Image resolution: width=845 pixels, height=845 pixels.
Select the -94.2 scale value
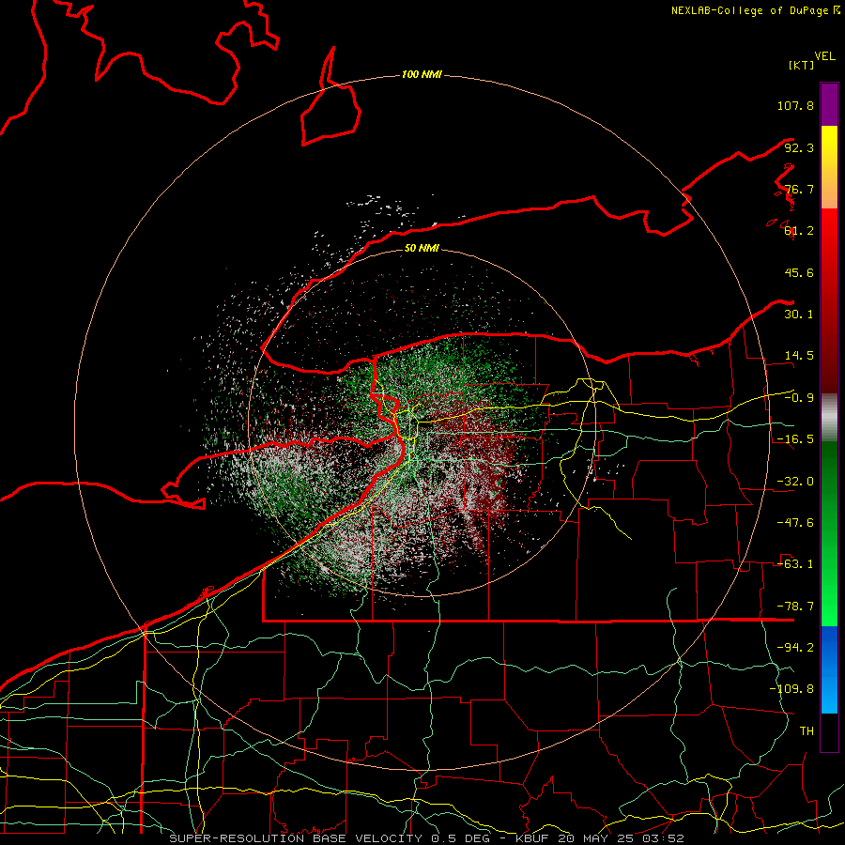click(795, 648)
